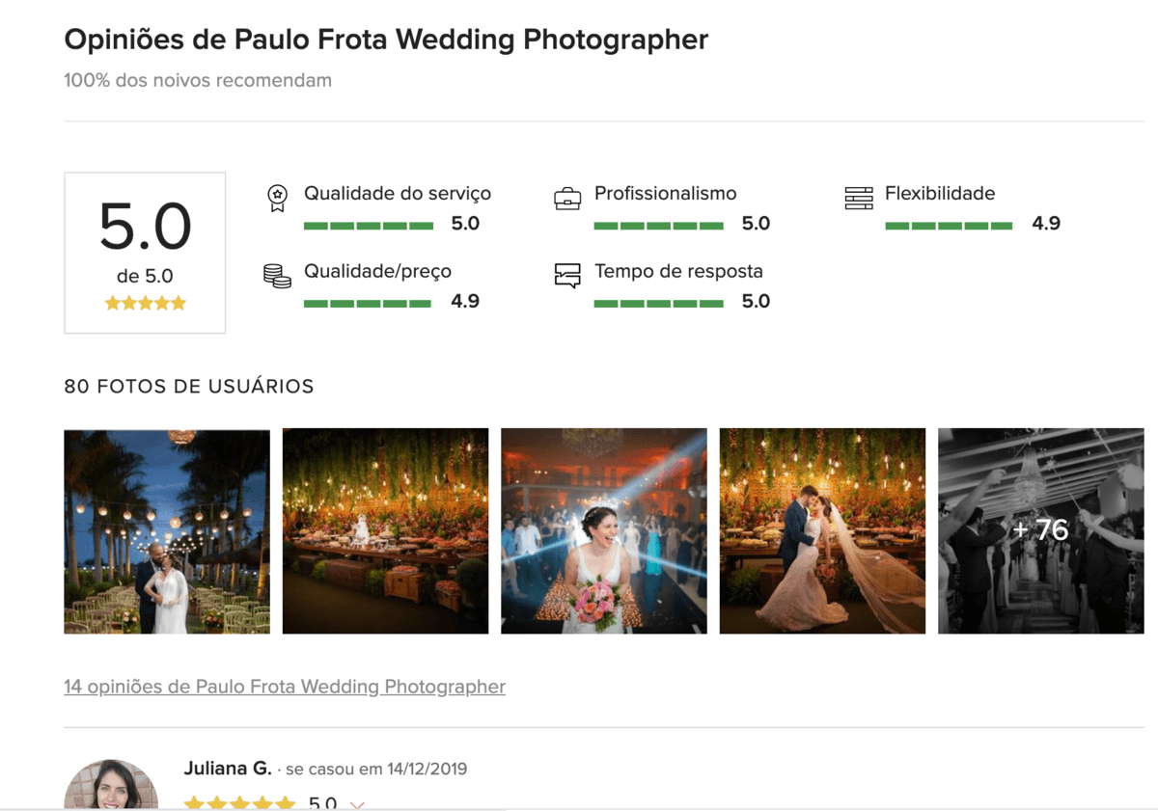The height and width of the screenshot is (811, 1158).
Task: Click the Qualidade/preço coins icon
Action: tap(277, 277)
